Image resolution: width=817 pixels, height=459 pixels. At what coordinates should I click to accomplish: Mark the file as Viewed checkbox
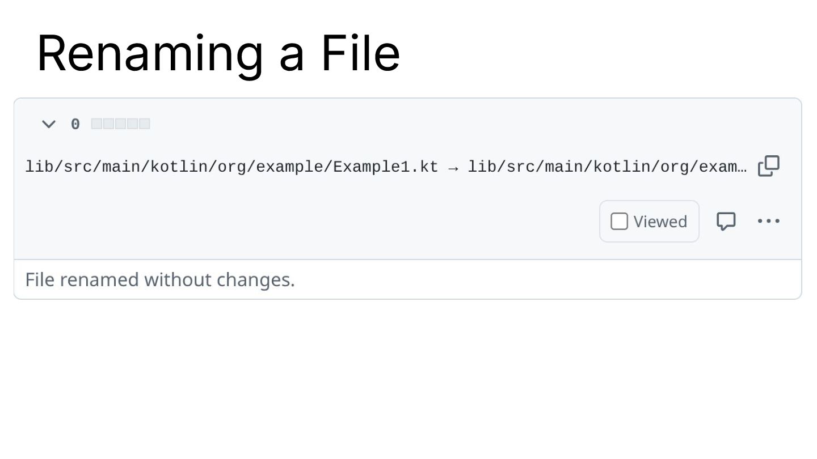(x=619, y=222)
